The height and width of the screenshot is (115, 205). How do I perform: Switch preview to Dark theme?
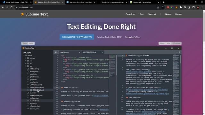(x=25, y=43)
